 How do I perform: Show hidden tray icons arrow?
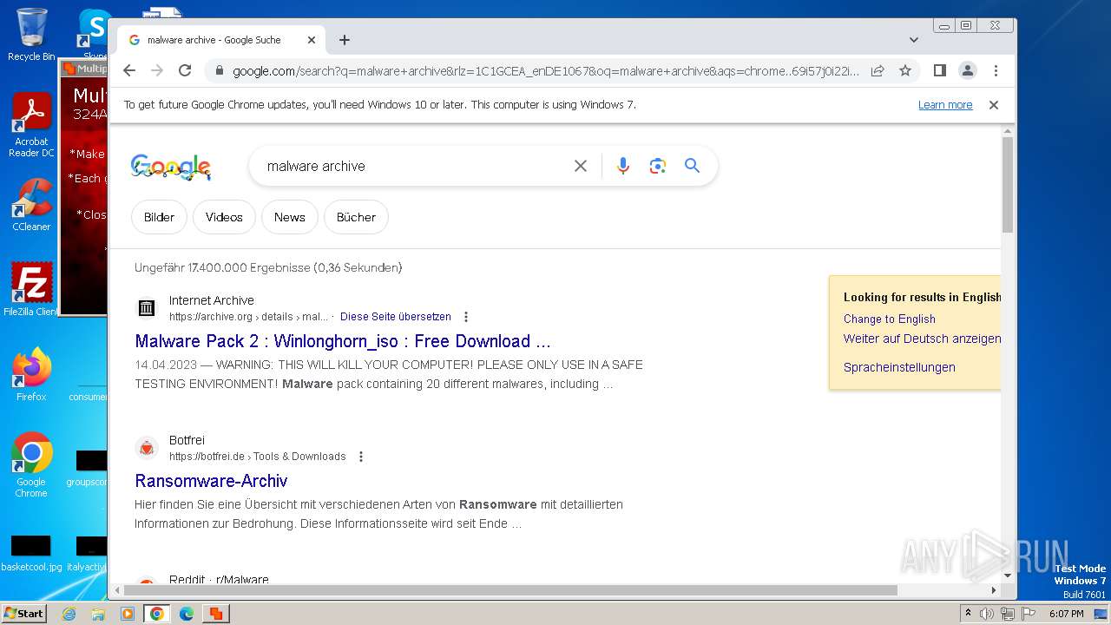tap(969, 614)
